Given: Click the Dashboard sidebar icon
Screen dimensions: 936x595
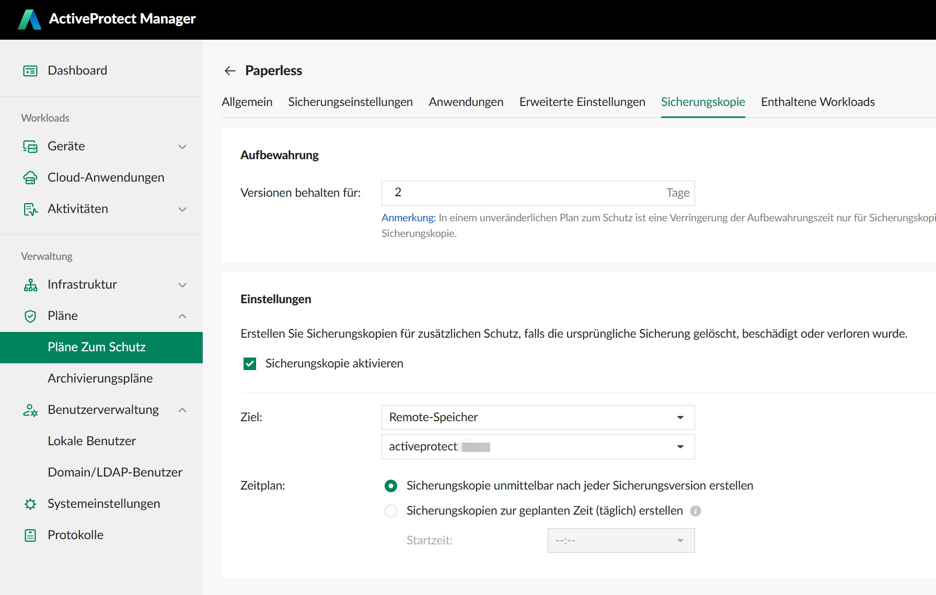Looking at the screenshot, I should (30, 71).
